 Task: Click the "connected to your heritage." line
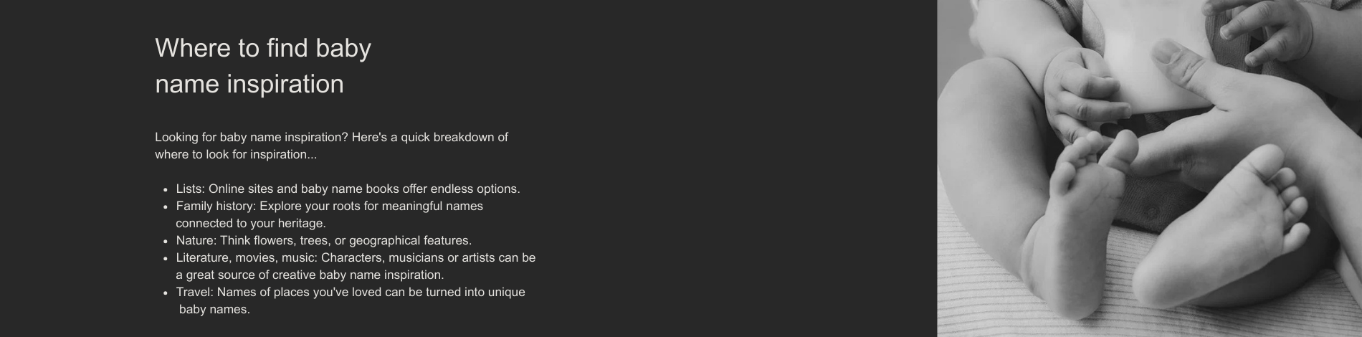[251, 223]
